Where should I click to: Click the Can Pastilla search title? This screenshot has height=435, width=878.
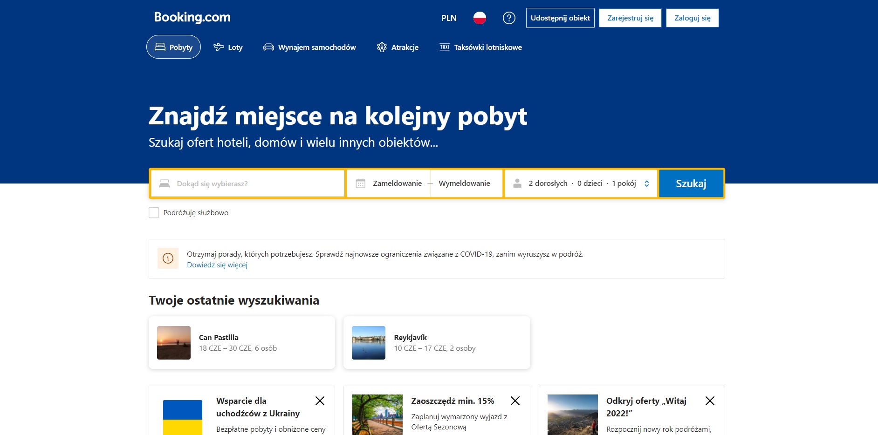tap(219, 337)
